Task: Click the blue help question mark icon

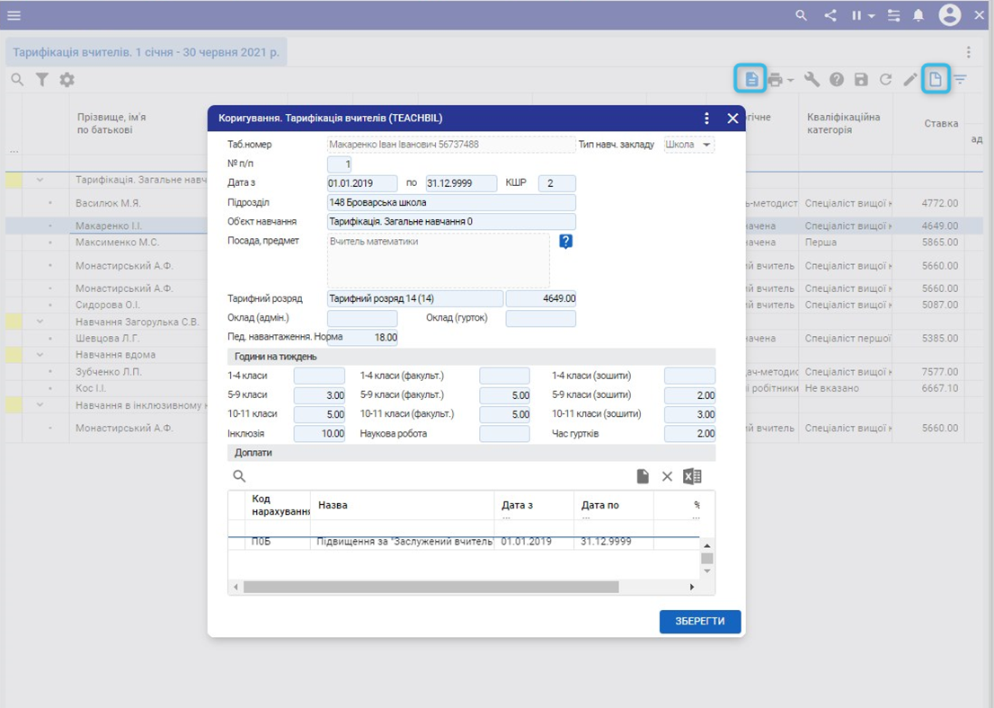Action: tap(565, 241)
